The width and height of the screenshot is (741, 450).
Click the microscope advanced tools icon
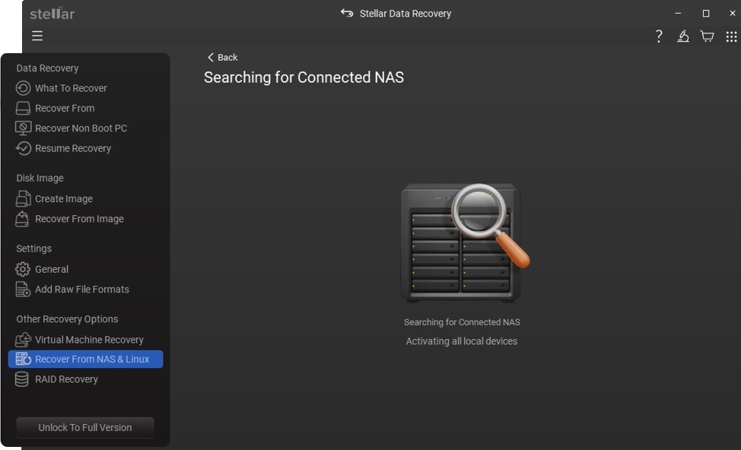click(x=683, y=36)
